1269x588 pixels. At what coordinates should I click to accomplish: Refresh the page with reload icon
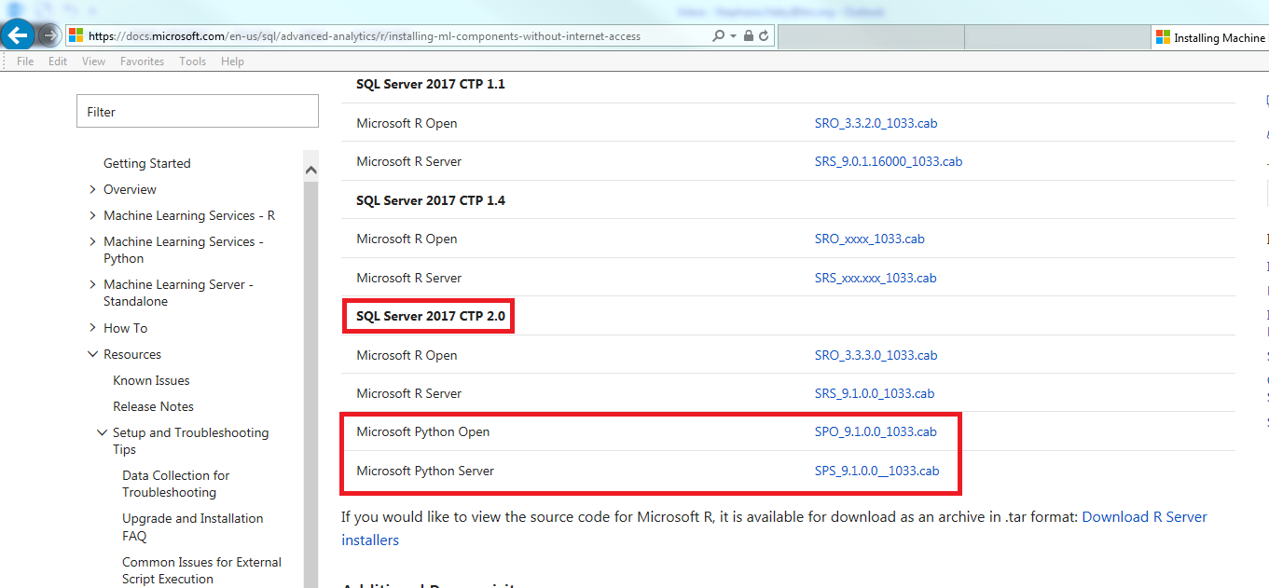pyautogui.click(x=764, y=36)
